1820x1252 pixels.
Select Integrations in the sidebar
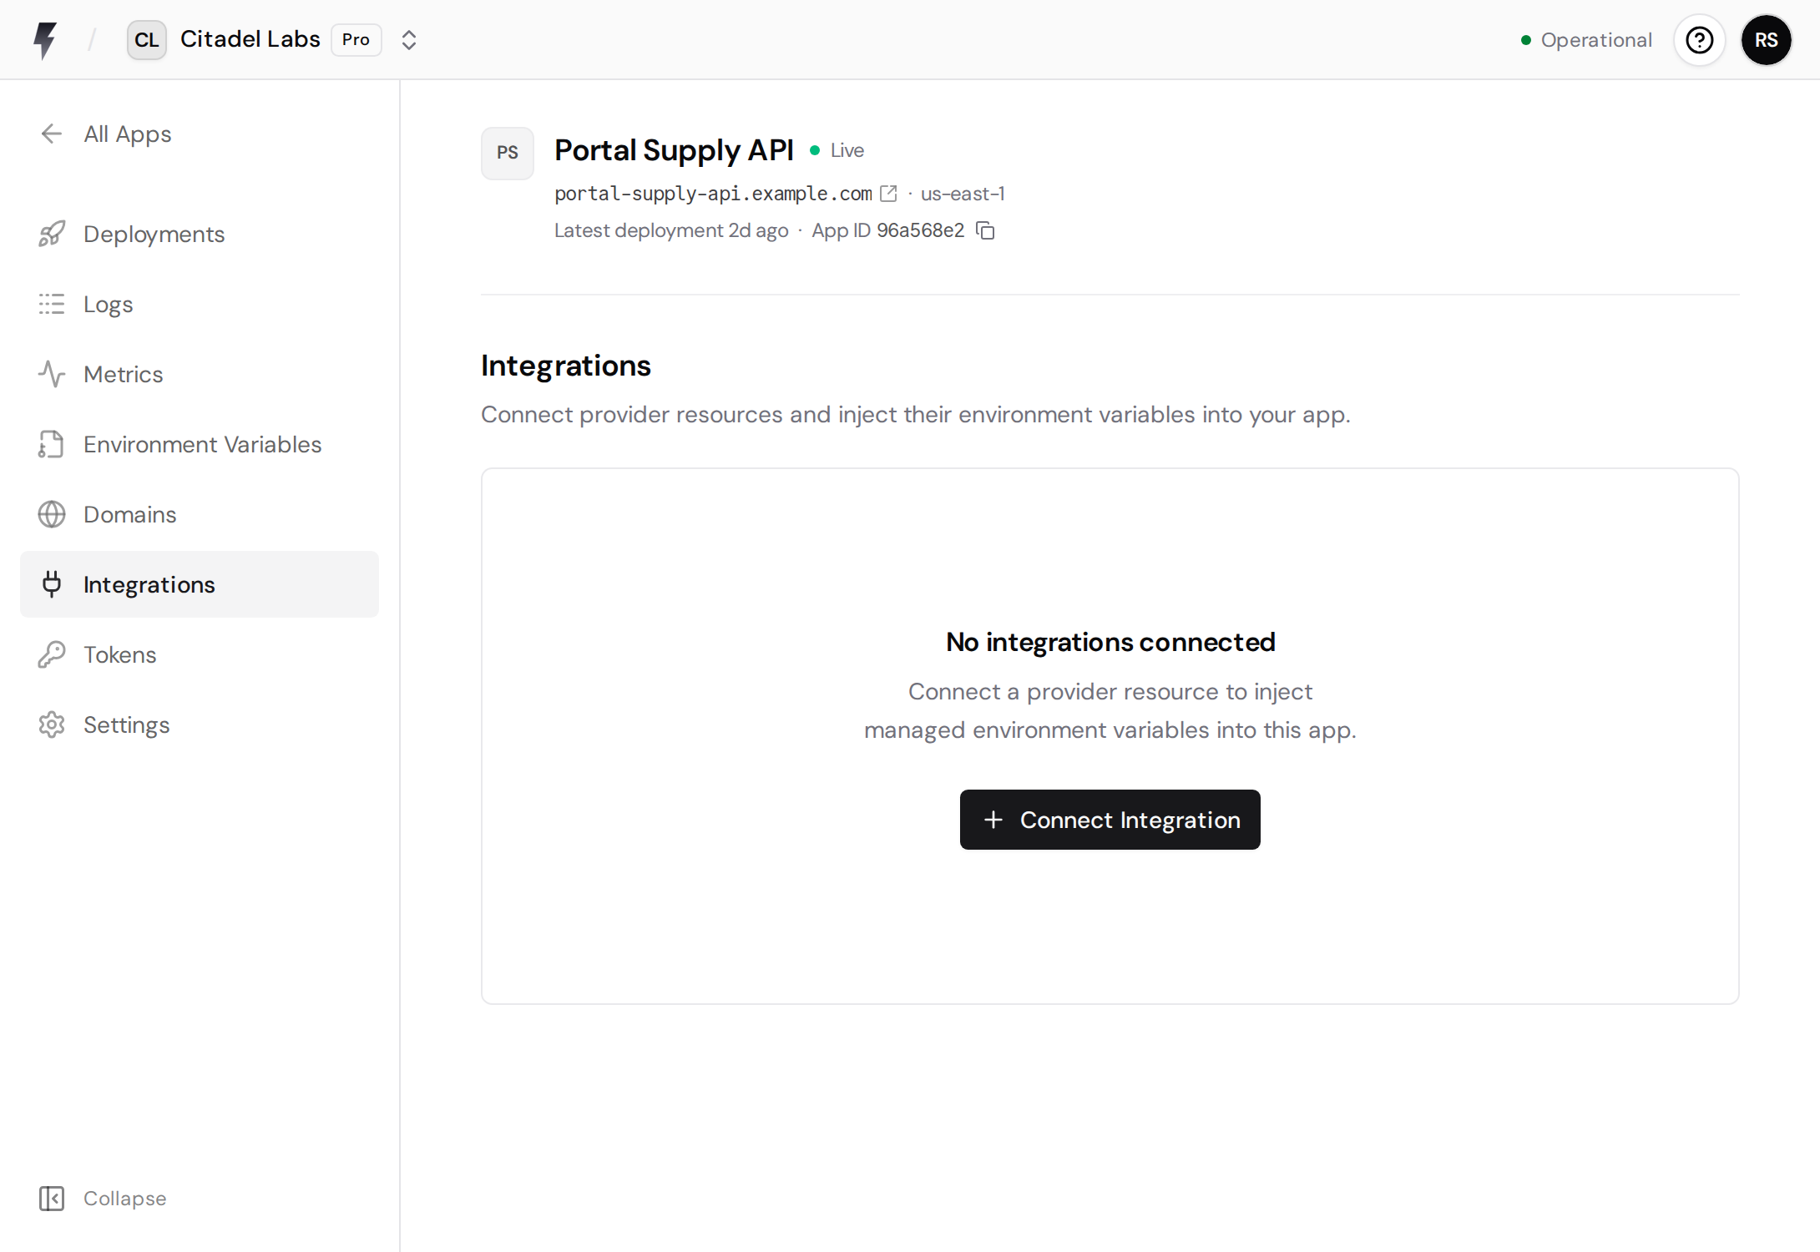click(200, 584)
